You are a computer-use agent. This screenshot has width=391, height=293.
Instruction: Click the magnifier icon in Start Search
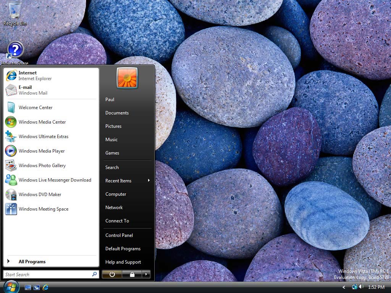[95, 274]
